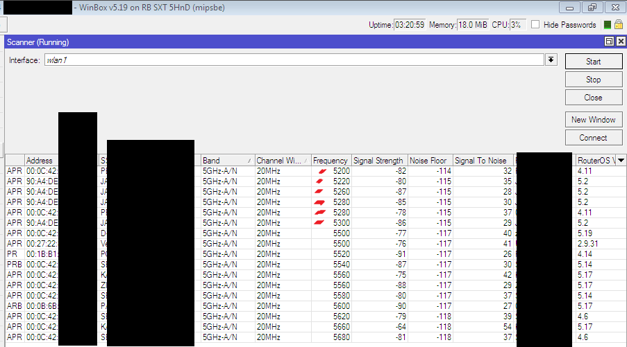Image resolution: width=627 pixels, height=347 pixels.
Task: Sort by the Signal Strength column header
Action: [x=379, y=160]
